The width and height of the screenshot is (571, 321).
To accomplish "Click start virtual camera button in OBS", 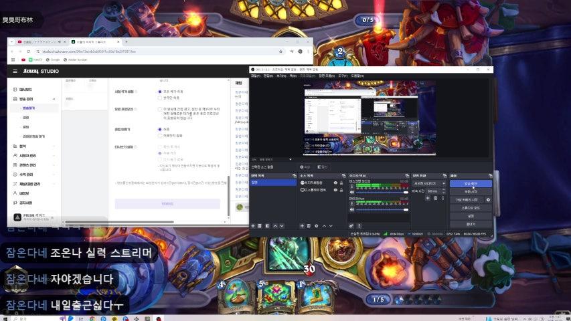I will pyautogui.click(x=467, y=200).
